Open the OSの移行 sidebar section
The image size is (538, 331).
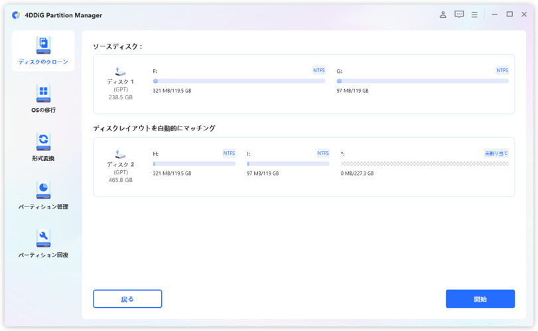tap(43, 99)
